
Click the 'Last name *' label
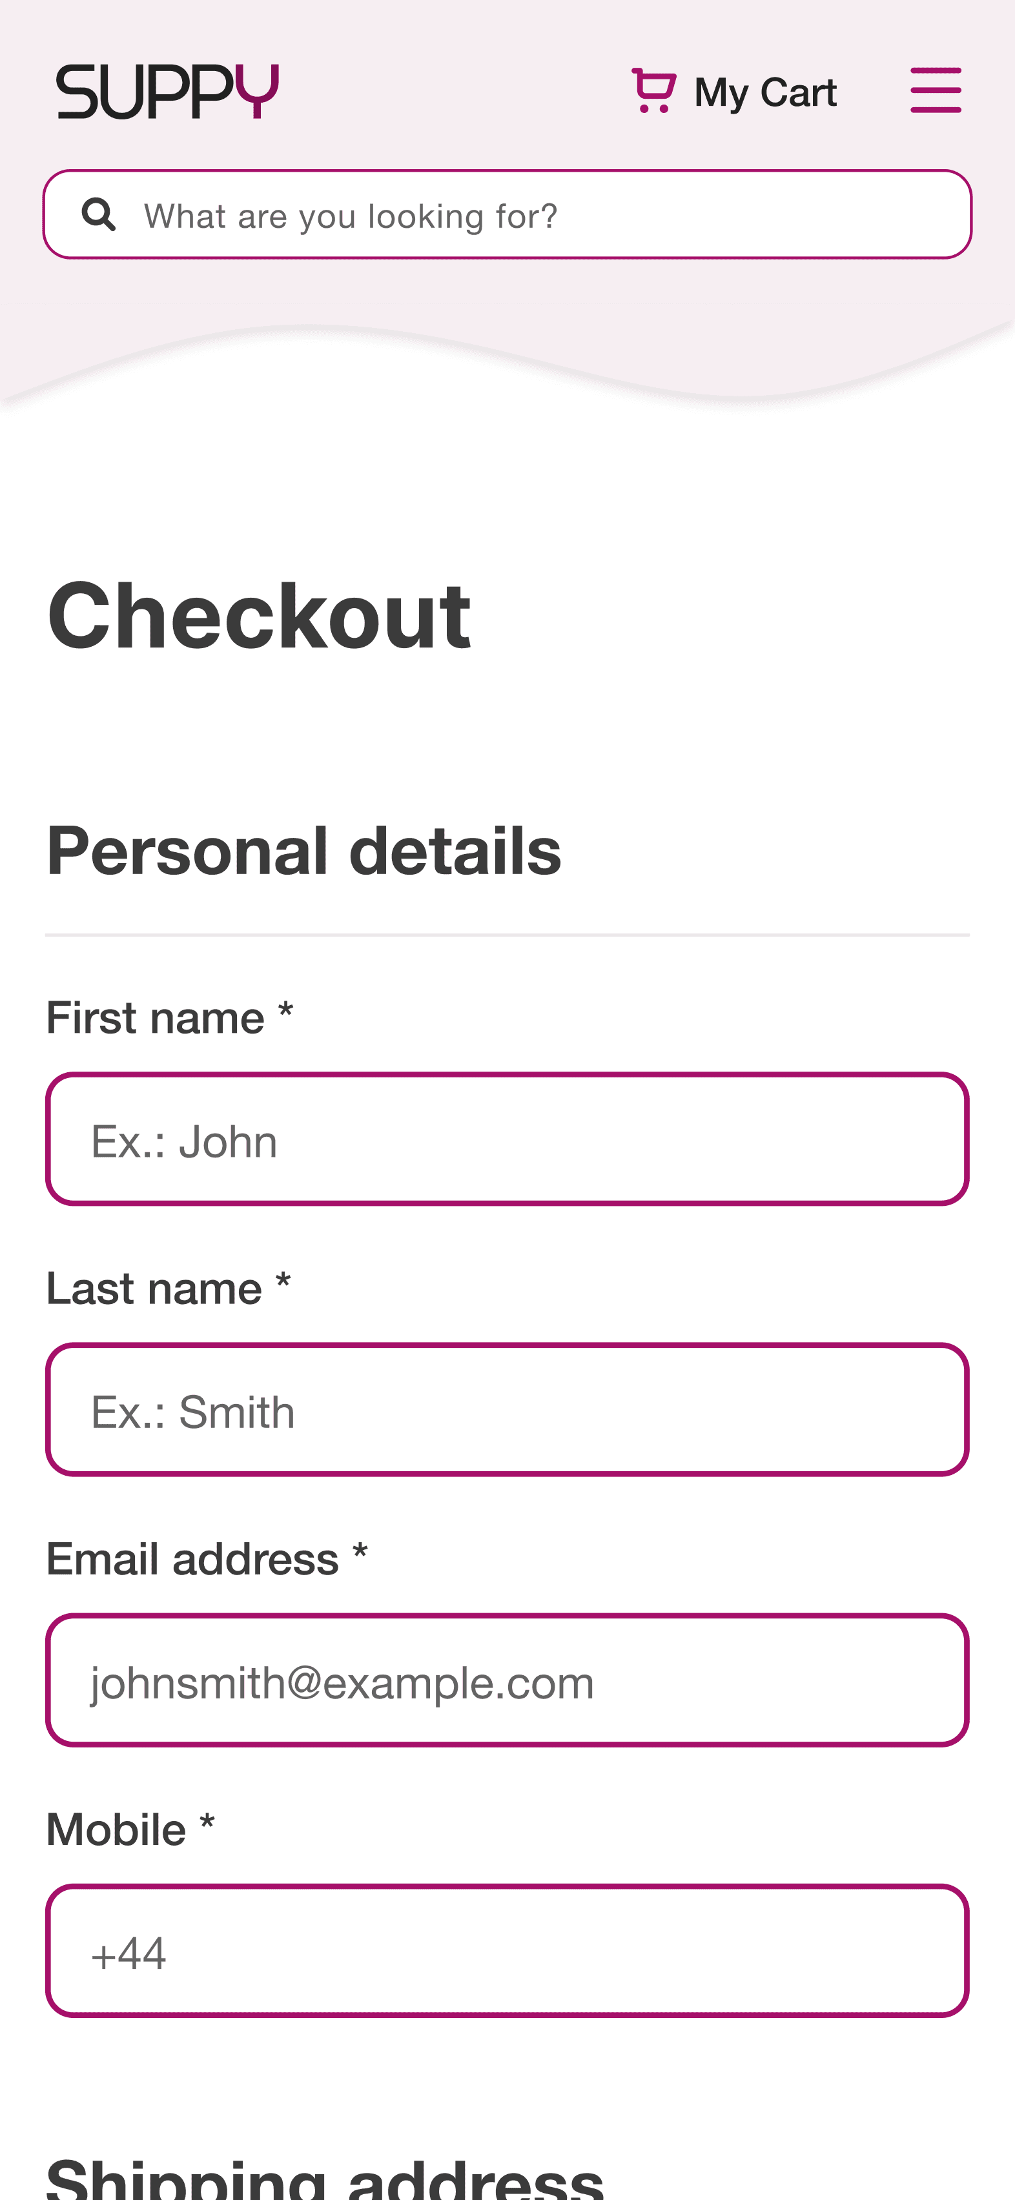tap(169, 1288)
